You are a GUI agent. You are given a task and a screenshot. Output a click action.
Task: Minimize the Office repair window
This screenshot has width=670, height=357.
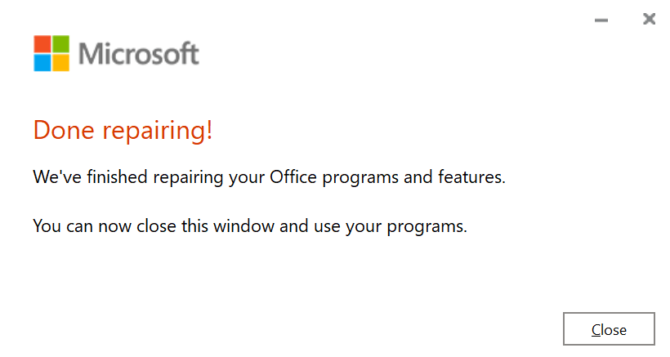(x=601, y=20)
